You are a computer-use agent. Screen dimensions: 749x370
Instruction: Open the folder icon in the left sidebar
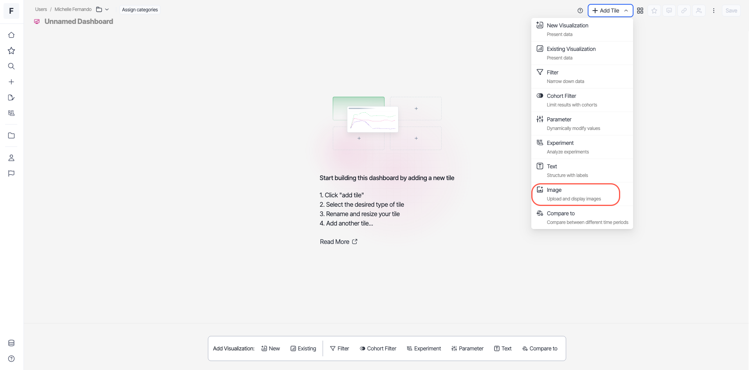point(11,135)
